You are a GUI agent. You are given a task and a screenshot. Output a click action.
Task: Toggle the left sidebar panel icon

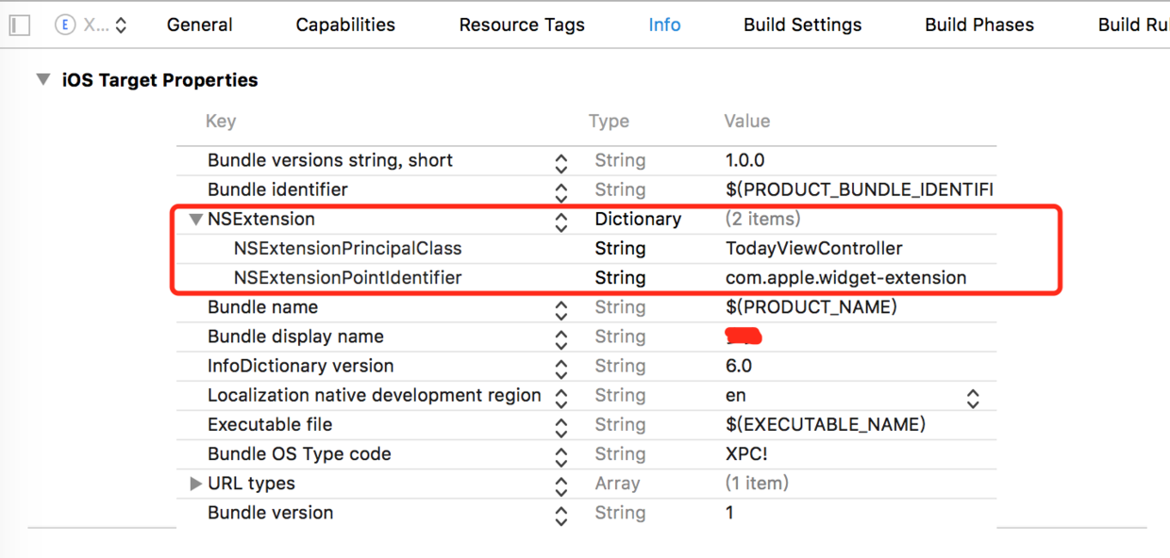20,25
